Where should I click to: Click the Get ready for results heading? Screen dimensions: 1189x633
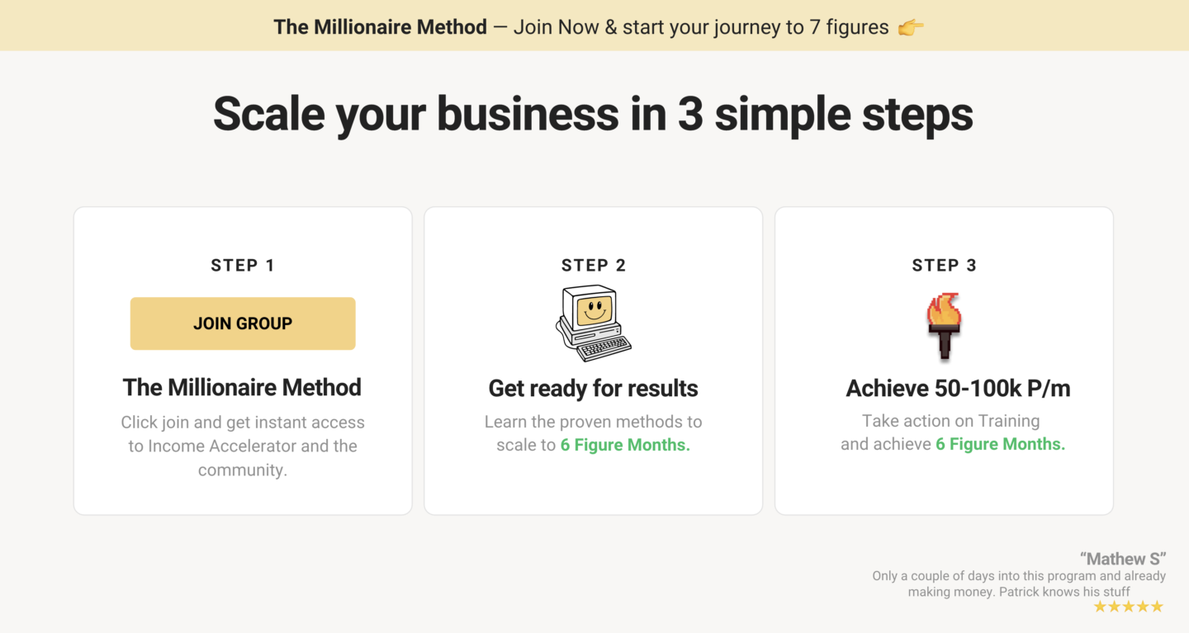coord(593,388)
